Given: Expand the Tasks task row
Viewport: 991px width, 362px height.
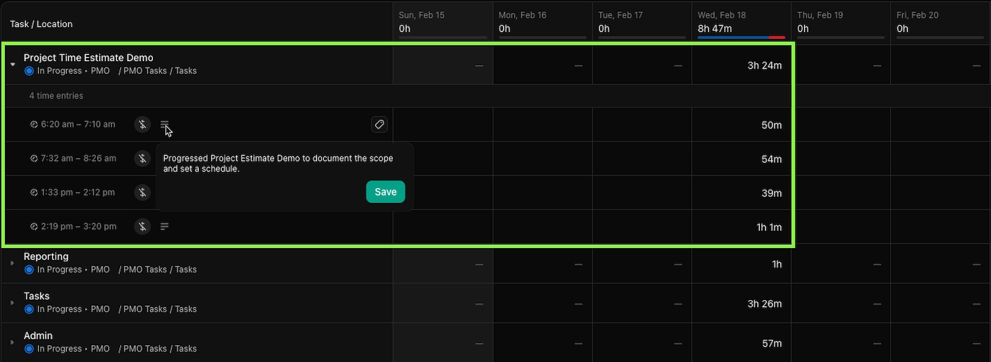Looking at the screenshot, I should pyautogui.click(x=12, y=303).
